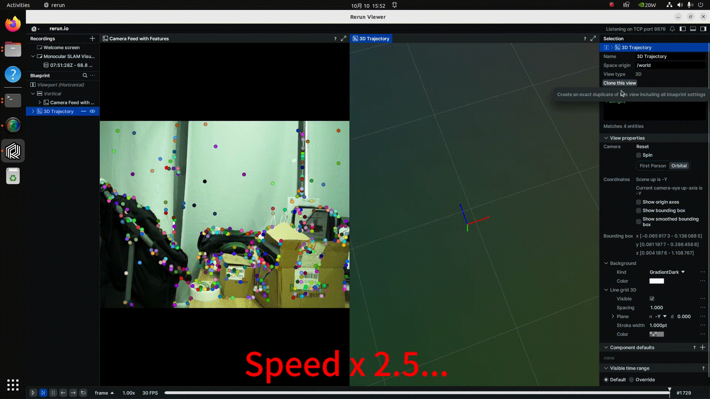Click the Follow (play-to-end) playback button
The width and height of the screenshot is (710, 399).
point(43,393)
